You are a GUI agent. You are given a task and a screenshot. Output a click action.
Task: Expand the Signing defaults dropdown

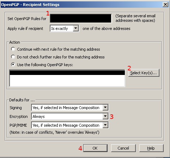[70, 107]
